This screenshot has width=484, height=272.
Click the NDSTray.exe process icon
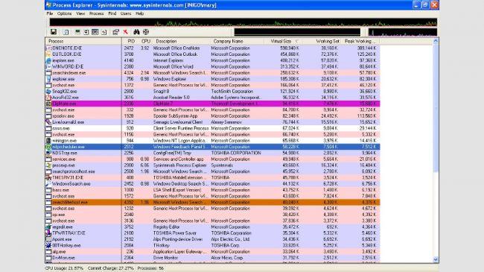(48, 153)
